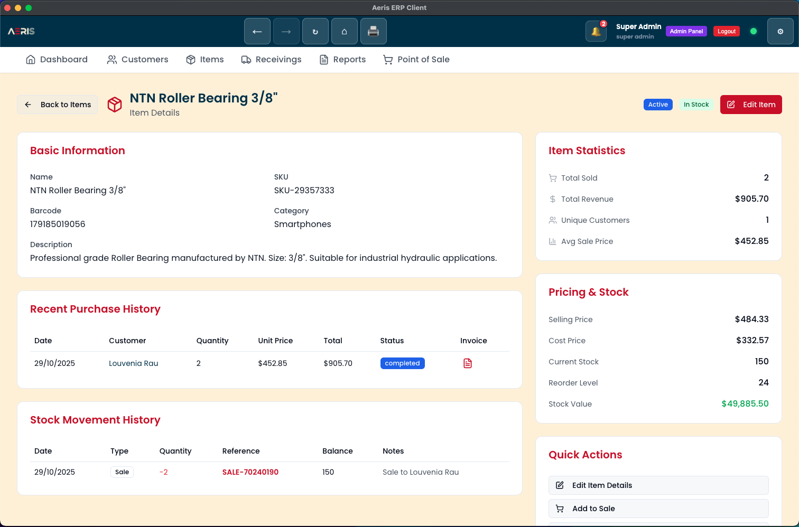This screenshot has height=527, width=799.
Task: Open notifications bell with badge
Action: (596, 32)
